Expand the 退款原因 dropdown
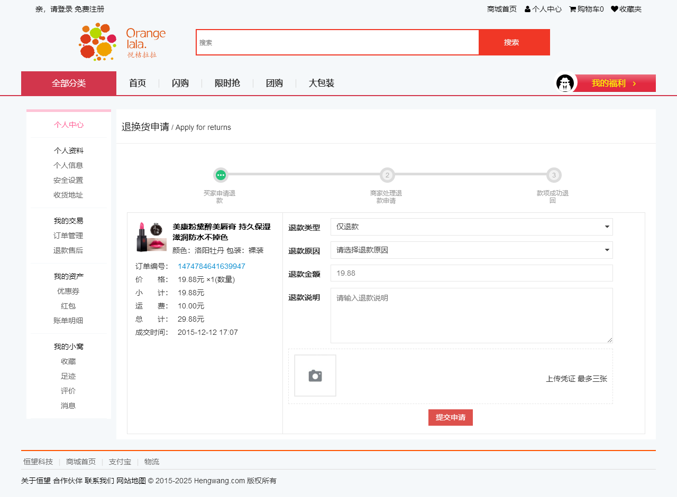 click(471, 250)
